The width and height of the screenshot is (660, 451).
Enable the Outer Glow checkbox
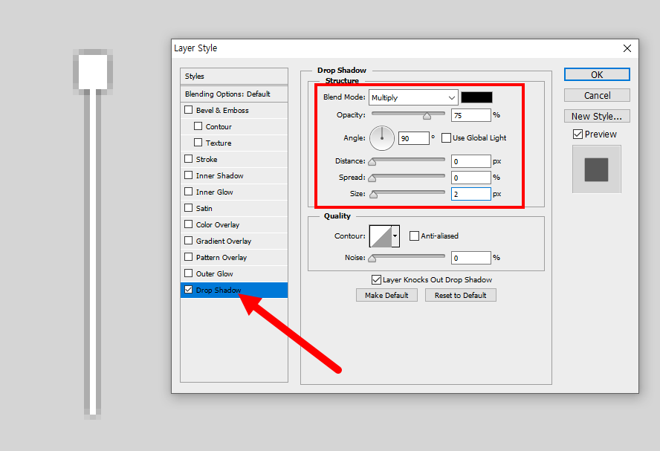[189, 273]
